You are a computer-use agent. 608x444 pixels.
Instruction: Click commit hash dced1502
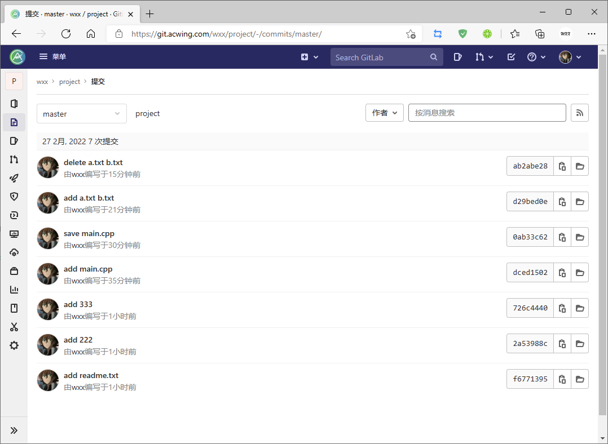coord(530,272)
